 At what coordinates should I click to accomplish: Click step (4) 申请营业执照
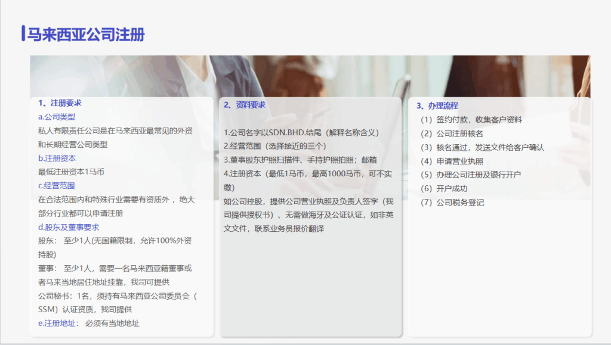click(452, 161)
